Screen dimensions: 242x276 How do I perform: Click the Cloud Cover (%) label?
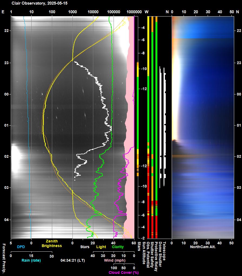(x=124, y=272)
